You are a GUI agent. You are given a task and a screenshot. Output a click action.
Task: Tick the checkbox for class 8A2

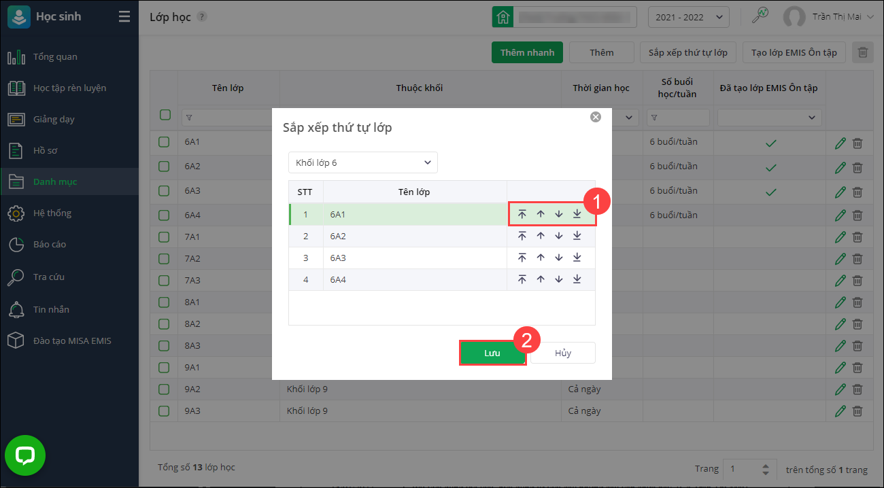164,324
